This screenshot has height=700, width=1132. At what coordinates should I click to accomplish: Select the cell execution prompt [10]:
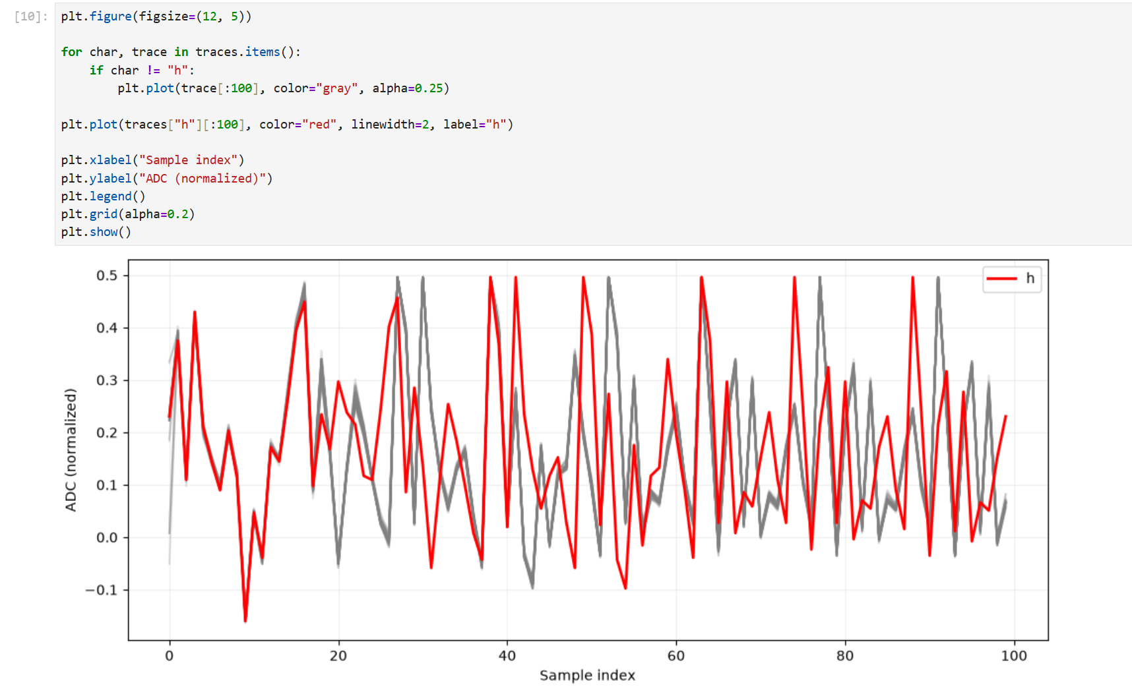click(x=31, y=16)
